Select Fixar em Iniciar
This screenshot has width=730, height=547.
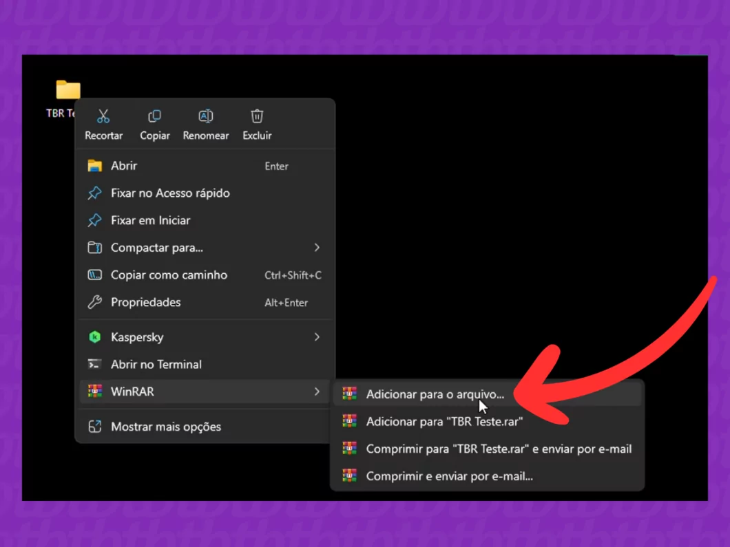(x=205, y=220)
